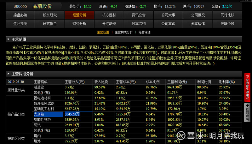Click gross margin value 50.48%
This screenshot has width=252, height=144.
pos(224,114)
